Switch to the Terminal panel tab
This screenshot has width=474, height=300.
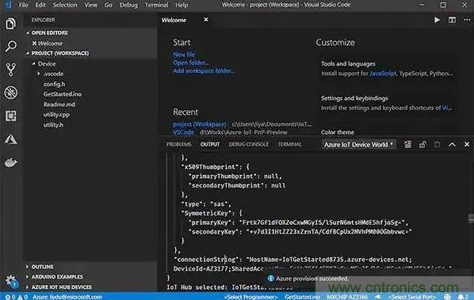click(289, 144)
